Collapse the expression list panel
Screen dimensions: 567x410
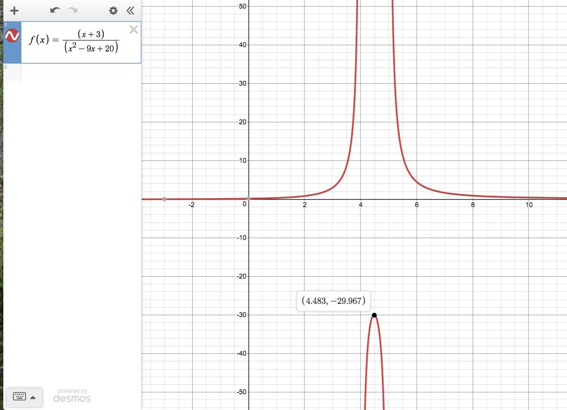[130, 10]
